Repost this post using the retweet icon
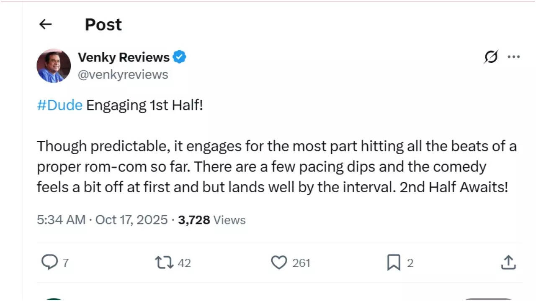This screenshot has height=301, width=536. click(x=164, y=263)
